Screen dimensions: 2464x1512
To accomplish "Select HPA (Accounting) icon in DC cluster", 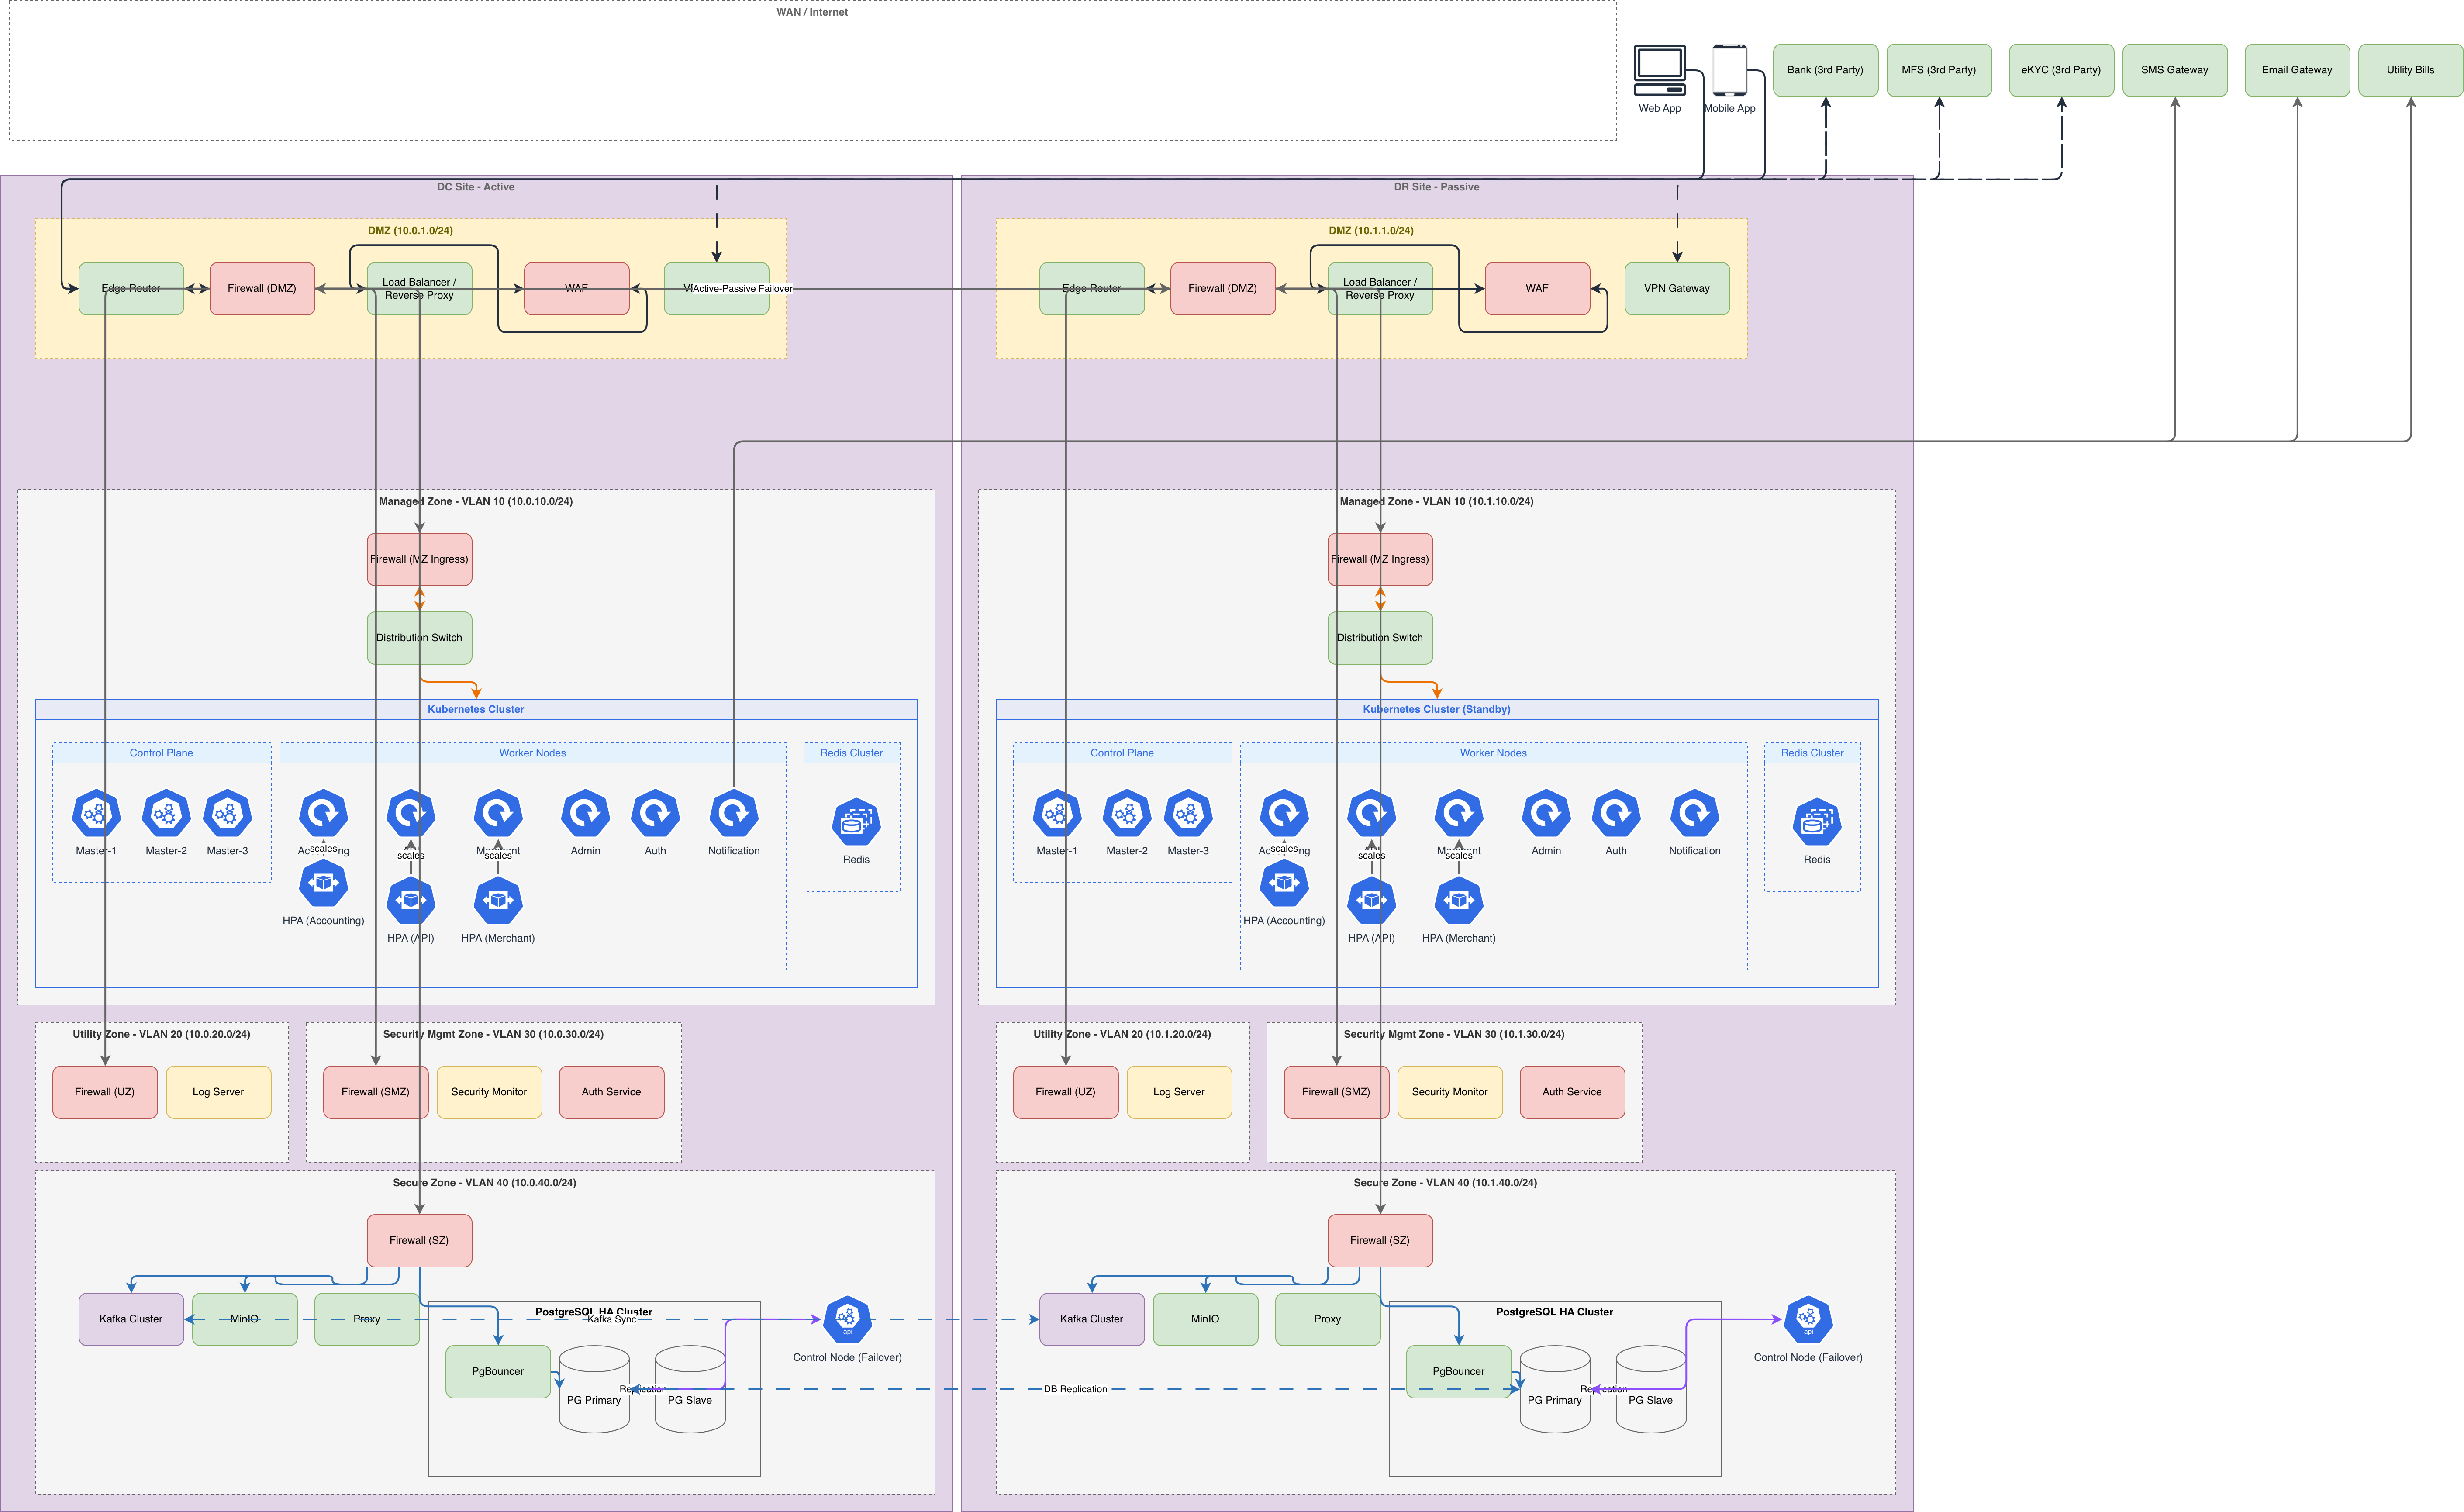I will [x=323, y=883].
